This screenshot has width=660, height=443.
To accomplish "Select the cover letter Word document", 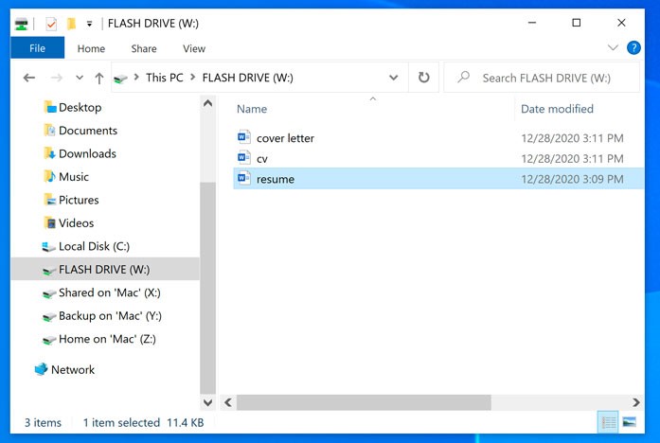I will click(x=284, y=138).
